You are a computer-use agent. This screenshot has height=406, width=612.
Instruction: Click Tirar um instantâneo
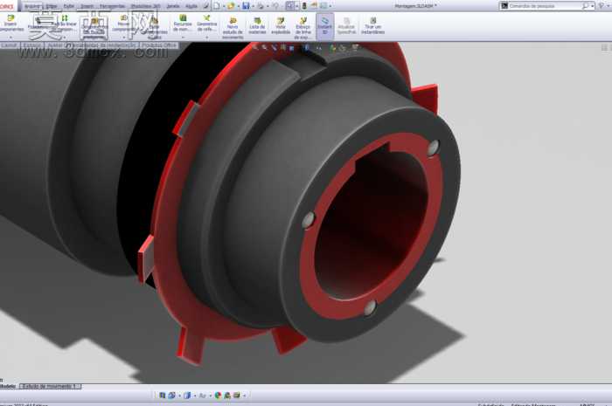click(x=372, y=25)
